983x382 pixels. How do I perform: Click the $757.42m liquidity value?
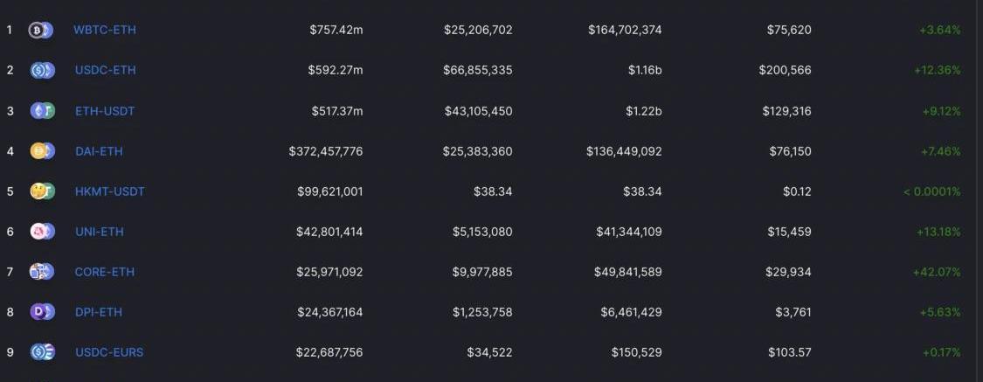click(x=336, y=30)
